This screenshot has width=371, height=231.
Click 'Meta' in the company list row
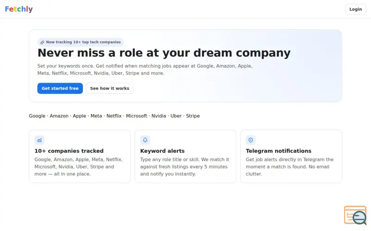click(x=96, y=116)
